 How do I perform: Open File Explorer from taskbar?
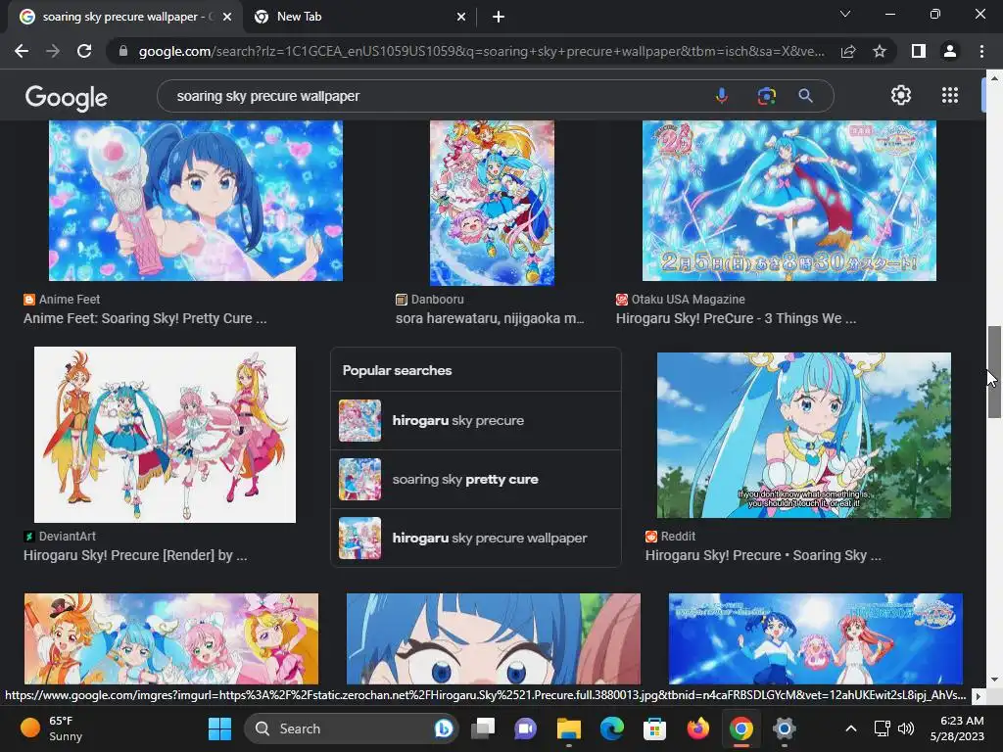pyautogui.click(x=569, y=728)
